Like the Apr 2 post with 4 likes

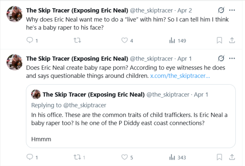pos(125,40)
